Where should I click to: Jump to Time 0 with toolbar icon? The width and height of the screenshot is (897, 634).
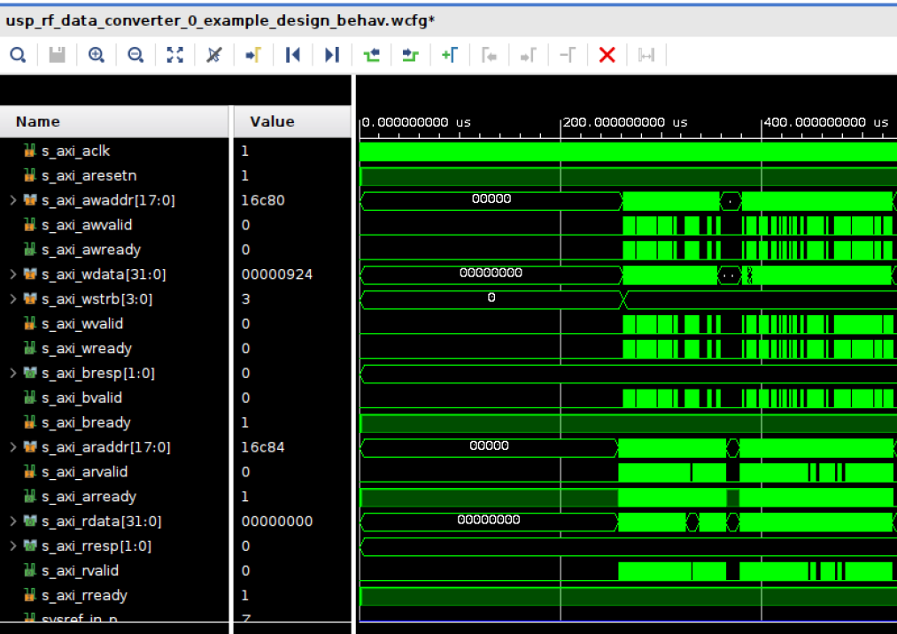pyautogui.click(x=251, y=54)
